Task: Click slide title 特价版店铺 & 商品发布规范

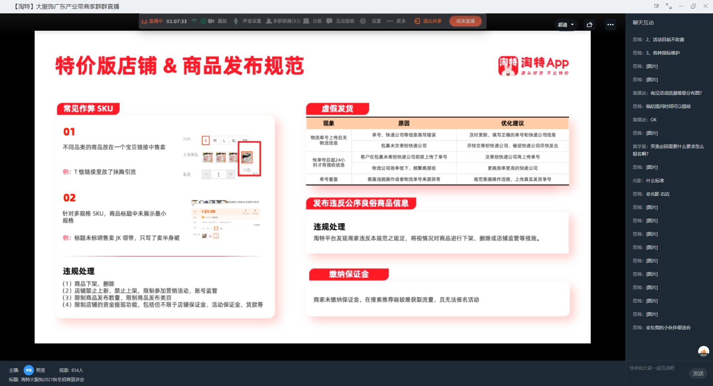Action: pos(180,66)
